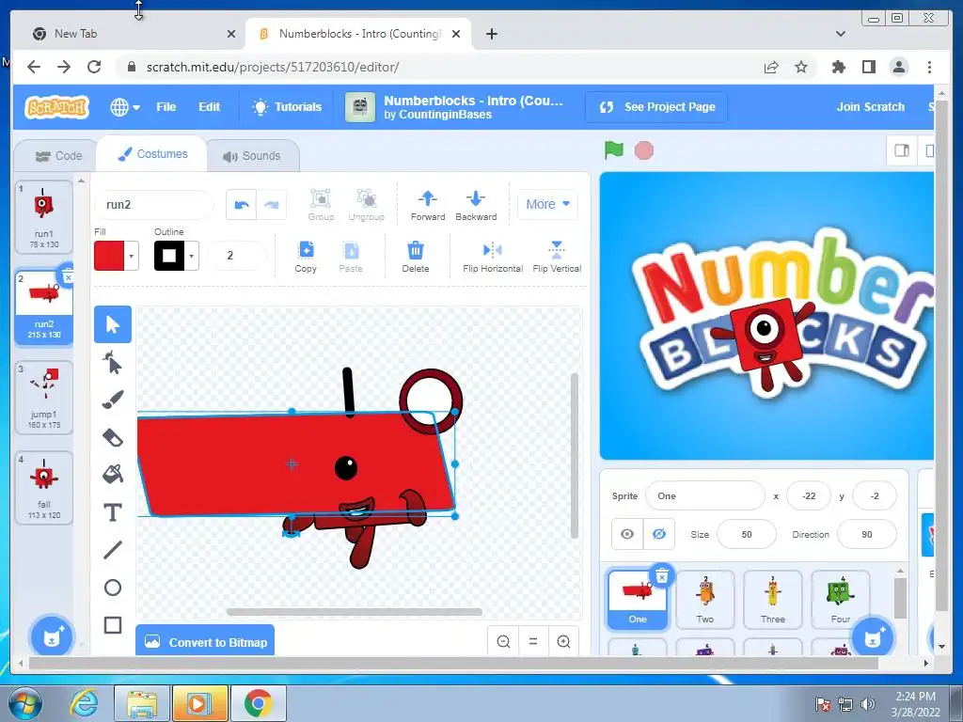Copy the selected shape
The height and width of the screenshot is (722, 963).
coord(306,257)
